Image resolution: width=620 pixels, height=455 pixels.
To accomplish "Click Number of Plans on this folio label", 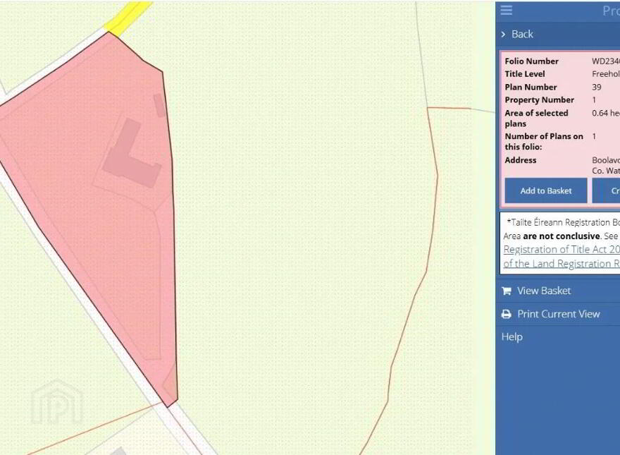I will 544,141.
